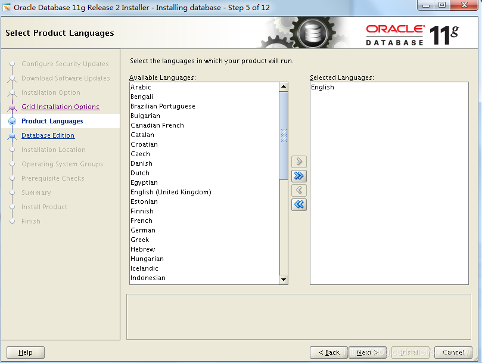Select Brazilian Portuguese in Available Languages

pyautogui.click(x=163, y=106)
